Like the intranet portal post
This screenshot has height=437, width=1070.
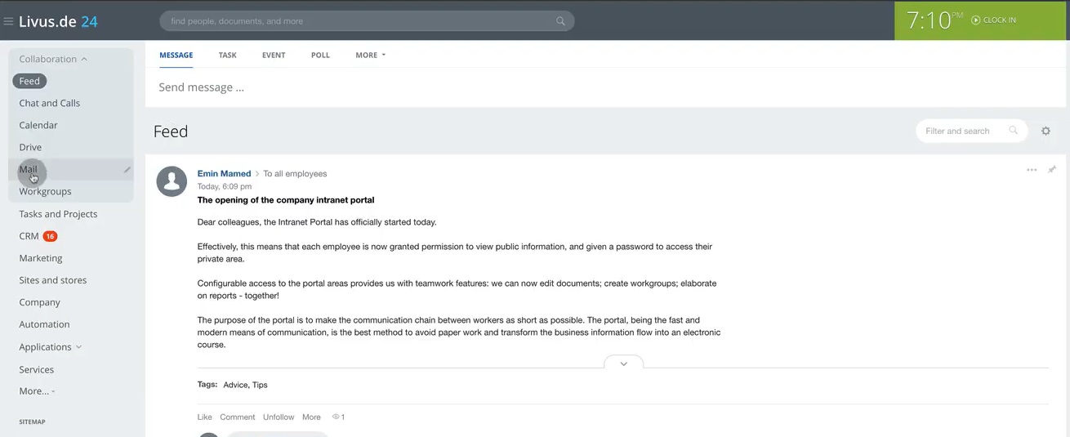click(204, 417)
